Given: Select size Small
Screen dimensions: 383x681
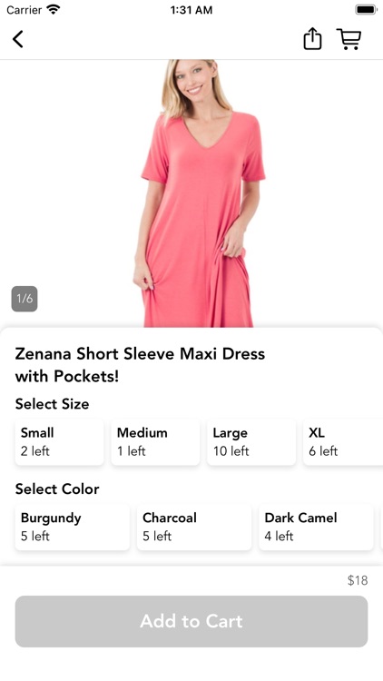Looking at the screenshot, I should click(x=60, y=441).
